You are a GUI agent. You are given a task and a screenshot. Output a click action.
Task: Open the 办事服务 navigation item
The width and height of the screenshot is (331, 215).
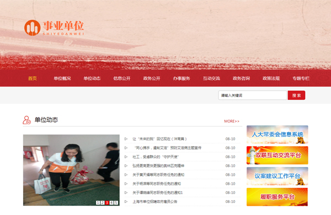(x=181, y=78)
